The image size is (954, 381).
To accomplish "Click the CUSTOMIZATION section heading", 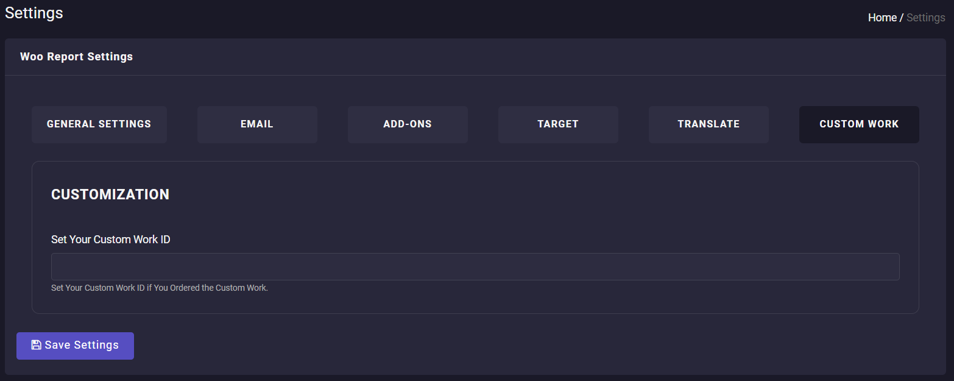I will (110, 194).
